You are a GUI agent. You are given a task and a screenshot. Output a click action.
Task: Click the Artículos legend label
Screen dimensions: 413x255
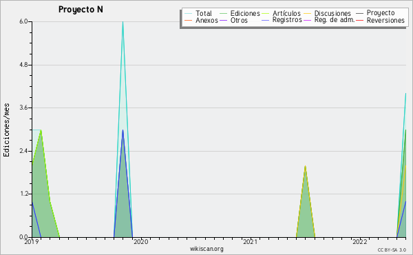pyautogui.click(x=286, y=13)
